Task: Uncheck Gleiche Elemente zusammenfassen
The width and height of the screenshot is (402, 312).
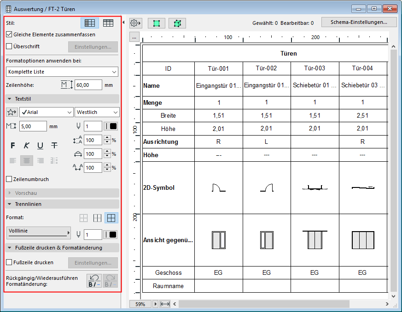Action: 9,34
